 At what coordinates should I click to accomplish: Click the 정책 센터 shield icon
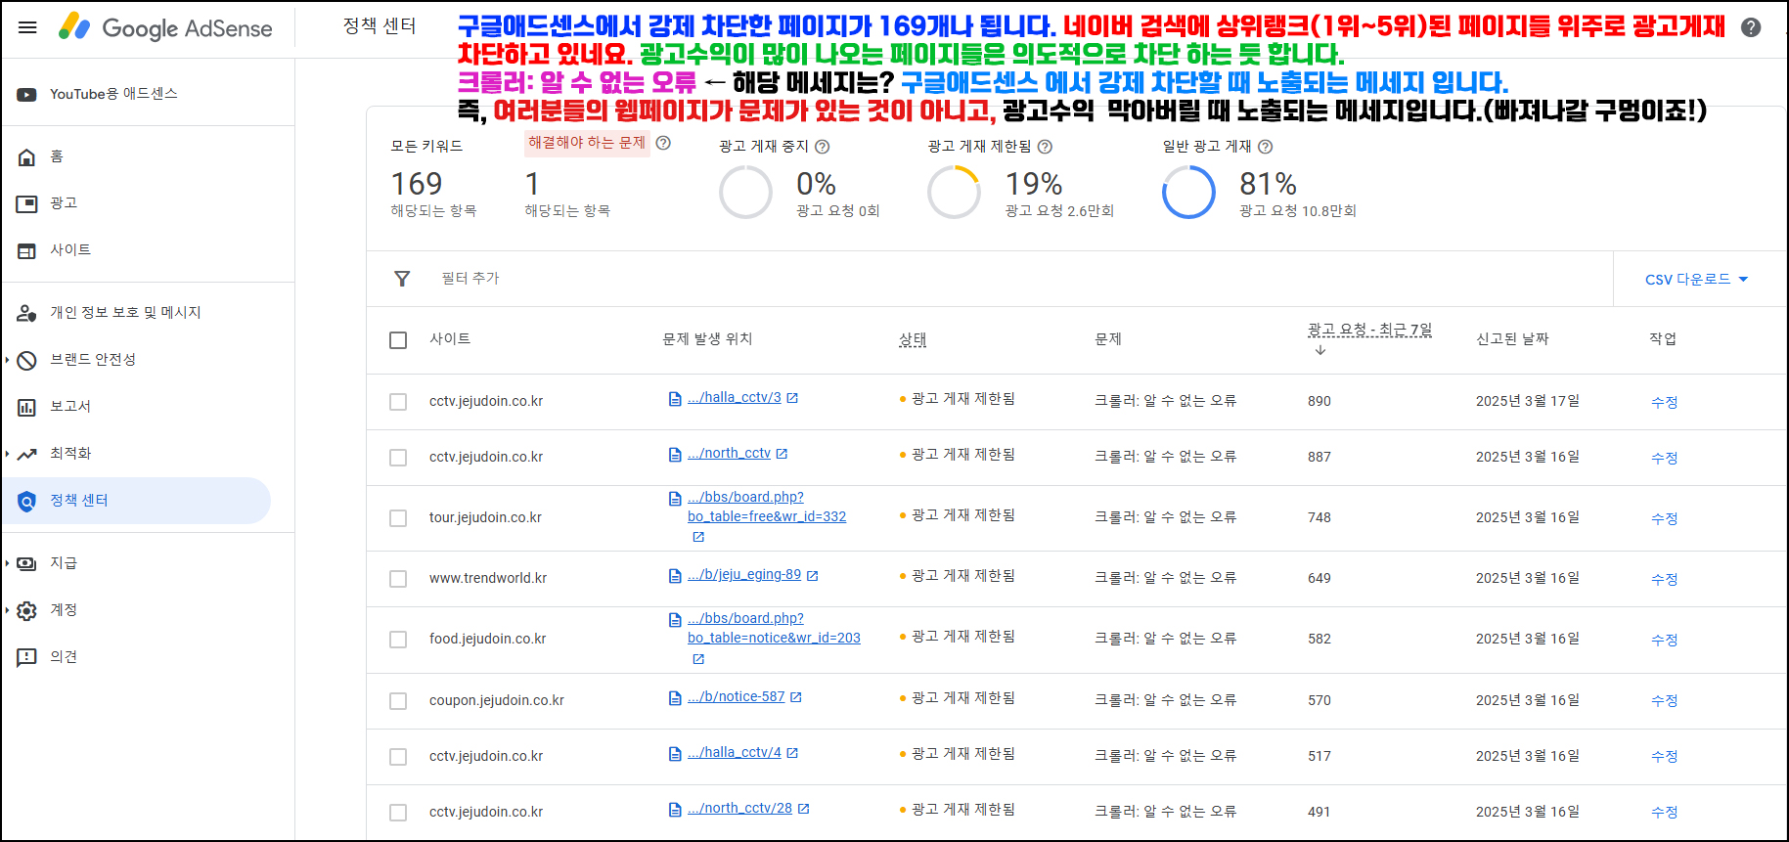tap(27, 501)
